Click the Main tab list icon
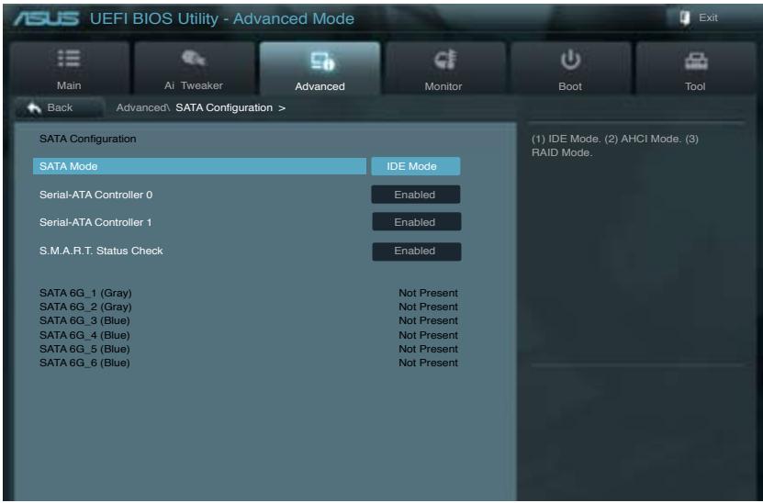Viewport: 763px width, 503px height. pyautogui.click(x=69, y=58)
